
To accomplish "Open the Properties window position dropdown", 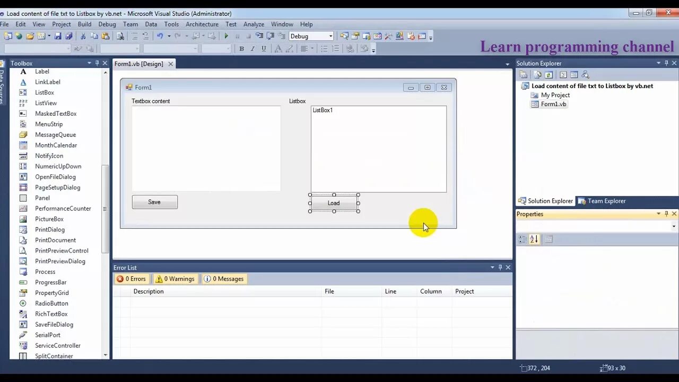I will (658, 214).
